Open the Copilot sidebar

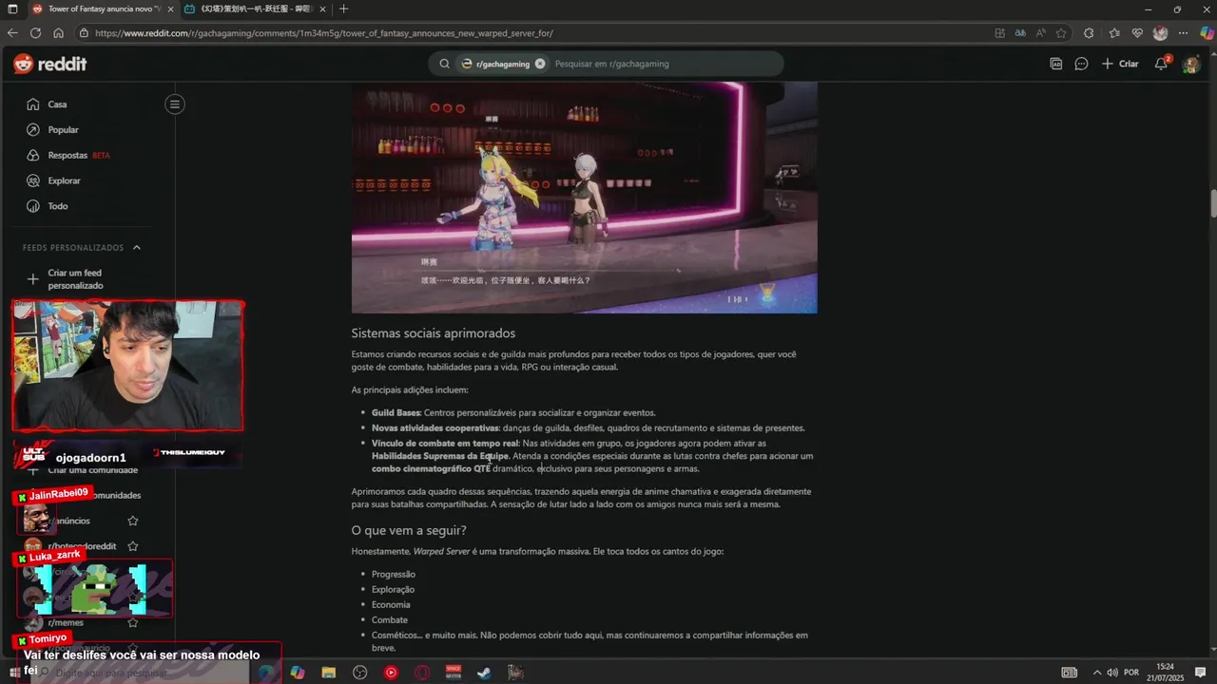(x=1207, y=32)
